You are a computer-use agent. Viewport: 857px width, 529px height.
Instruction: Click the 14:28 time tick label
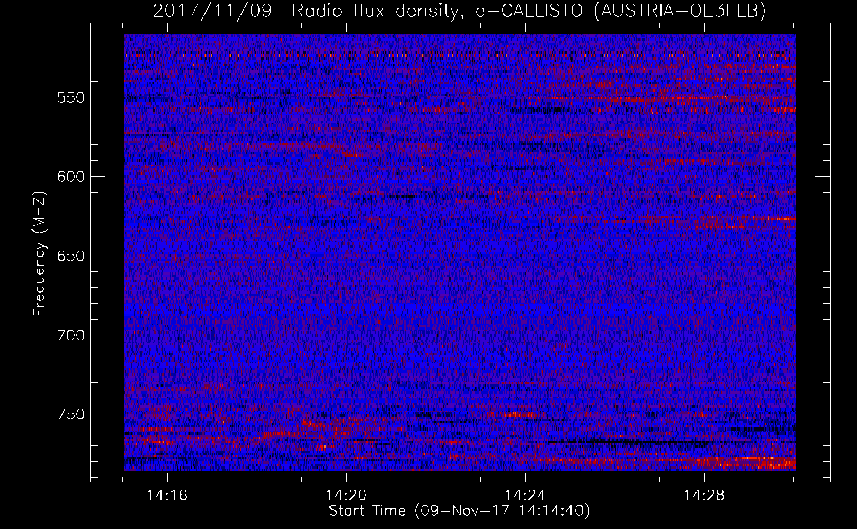tap(704, 496)
